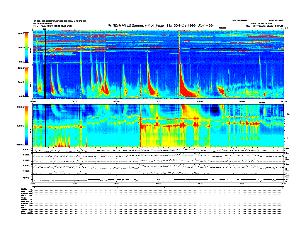The image size is (306, 236).
Task: Click the 100 frequency label right of TNR panel
Action: (287, 114)
